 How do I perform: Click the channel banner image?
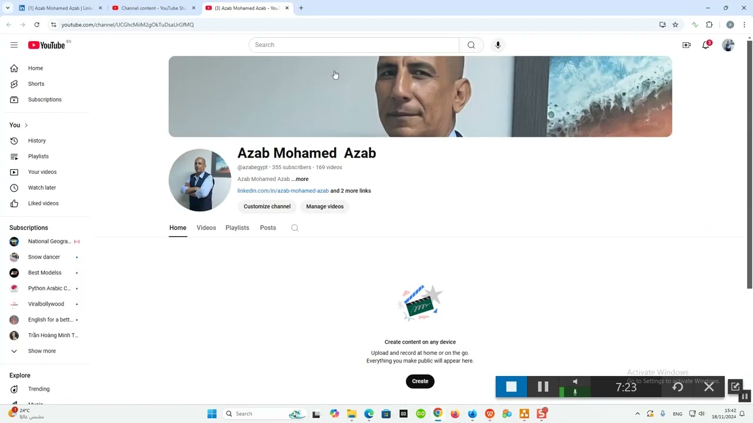tap(420, 97)
